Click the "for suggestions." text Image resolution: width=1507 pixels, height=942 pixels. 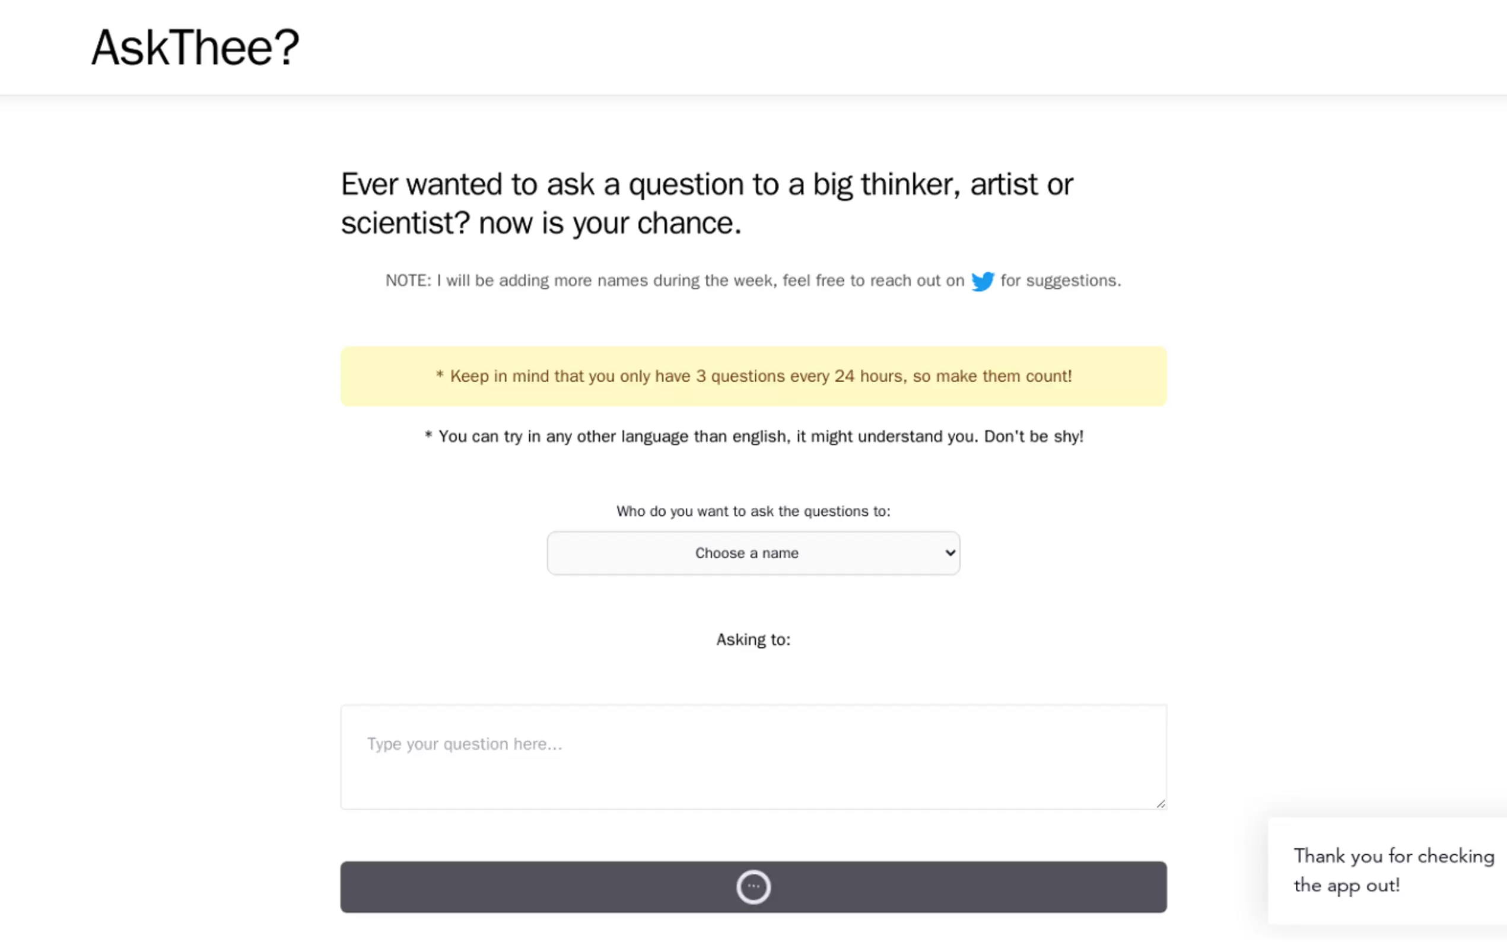pos(1060,281)
